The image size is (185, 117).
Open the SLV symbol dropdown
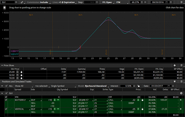point(16,2)
